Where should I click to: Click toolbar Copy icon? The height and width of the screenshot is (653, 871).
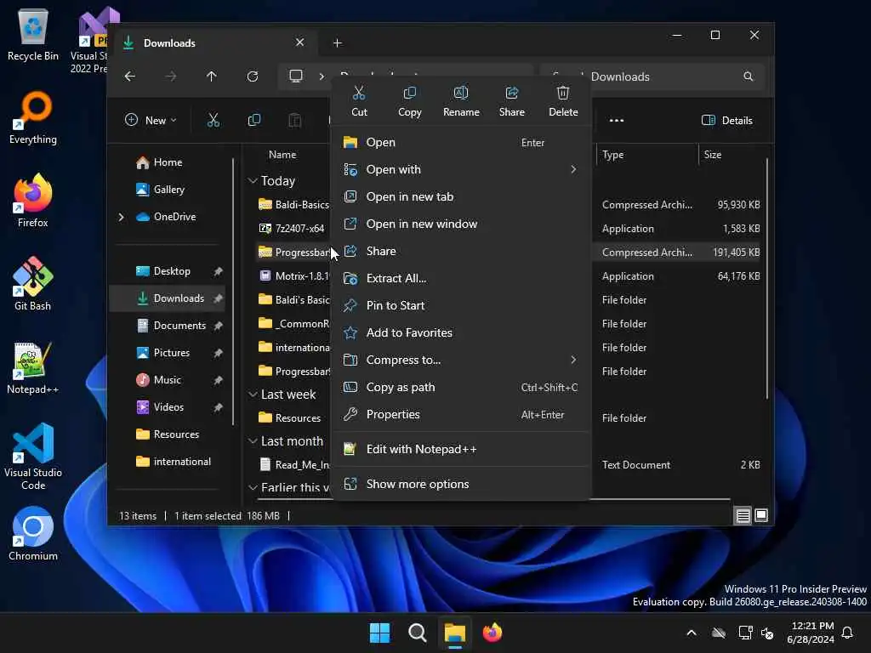coord(253,120)
